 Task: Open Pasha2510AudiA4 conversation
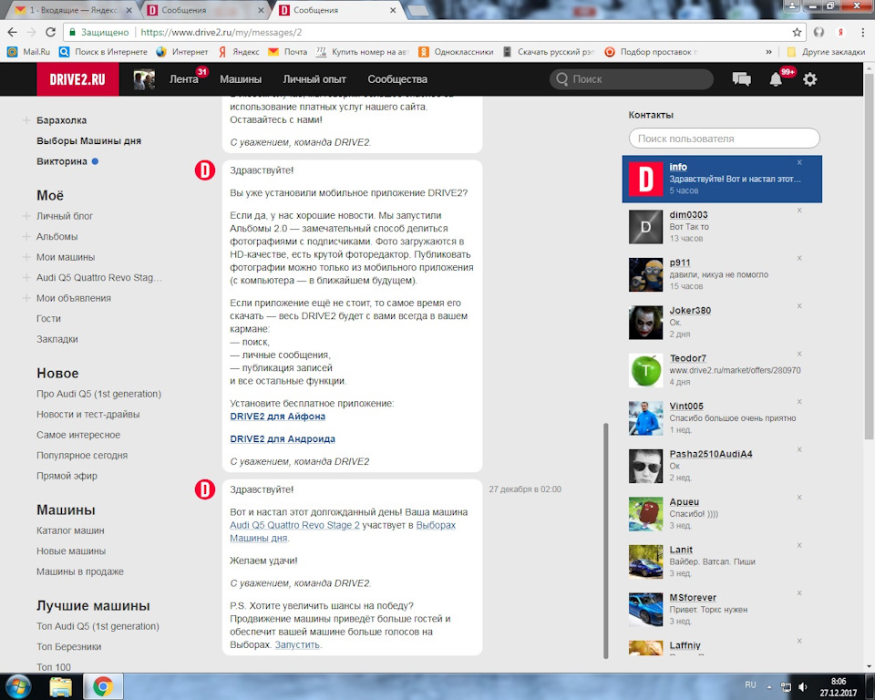click(722, 466)
